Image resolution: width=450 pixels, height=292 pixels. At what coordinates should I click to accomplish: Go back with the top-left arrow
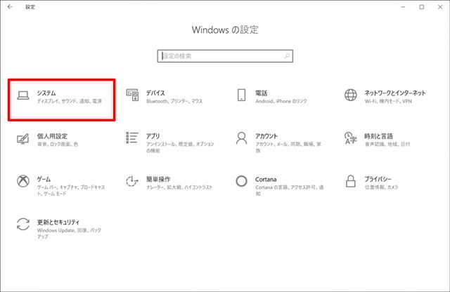pos(10,7)
